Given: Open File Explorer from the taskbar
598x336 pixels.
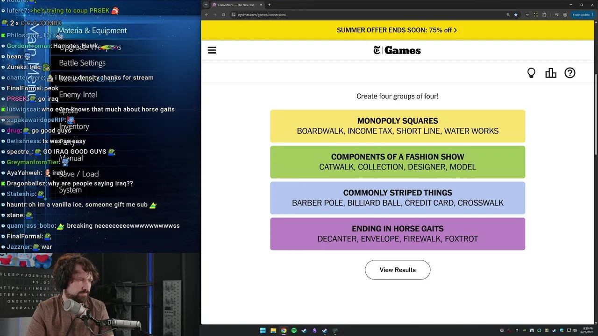Looking at the screenshot, I should click(x=273, y=330).
